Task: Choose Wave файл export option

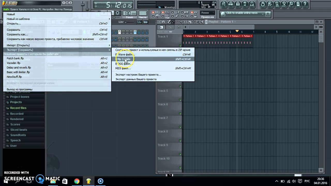Action: 153,55
